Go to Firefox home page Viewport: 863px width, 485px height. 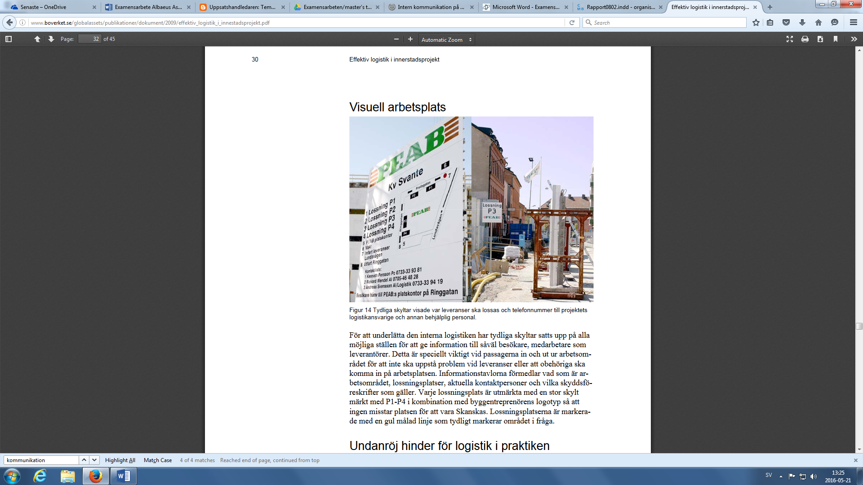click(819, 22)
